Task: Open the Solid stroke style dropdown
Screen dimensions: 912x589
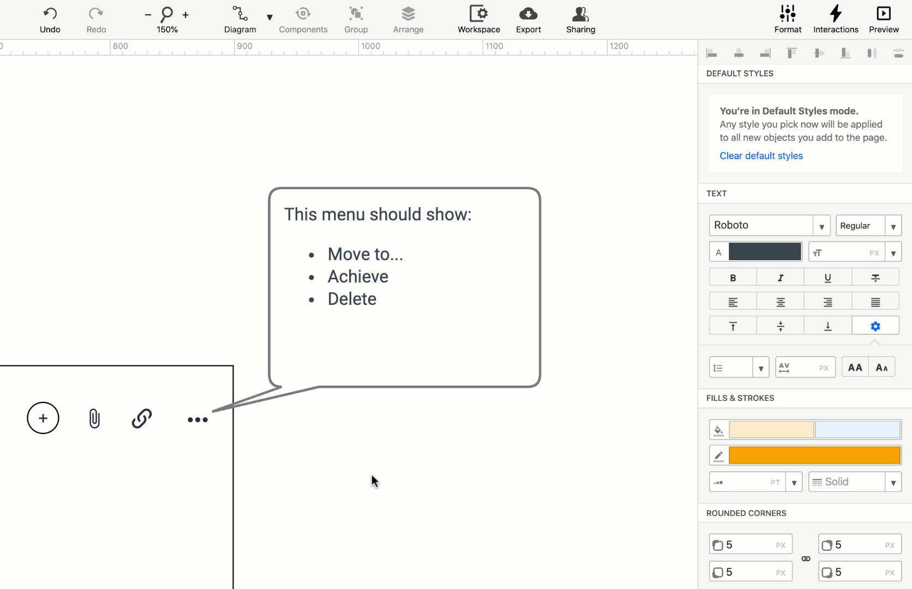Action: (893, 482)
